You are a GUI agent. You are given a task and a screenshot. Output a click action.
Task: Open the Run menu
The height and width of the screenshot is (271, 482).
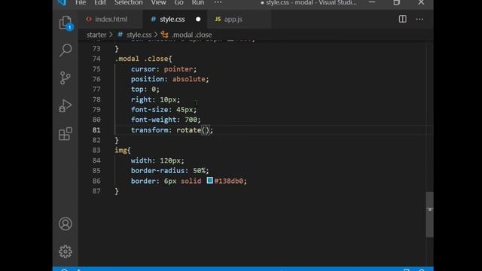(198, 2)
